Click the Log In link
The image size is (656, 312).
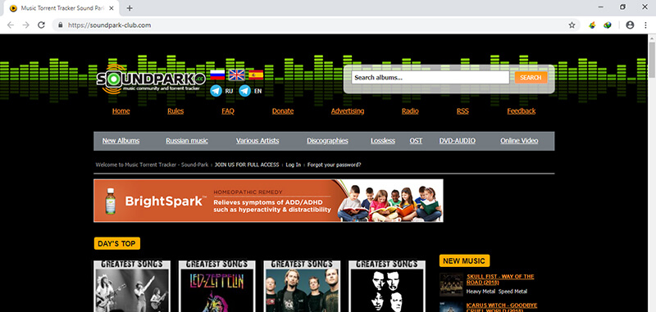[x=294, y=165]
